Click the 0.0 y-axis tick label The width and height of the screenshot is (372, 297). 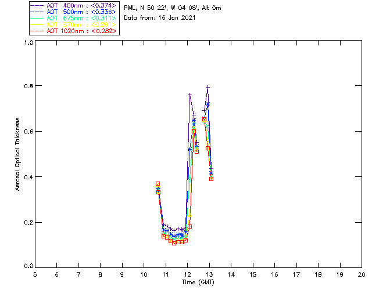[28, 266]
